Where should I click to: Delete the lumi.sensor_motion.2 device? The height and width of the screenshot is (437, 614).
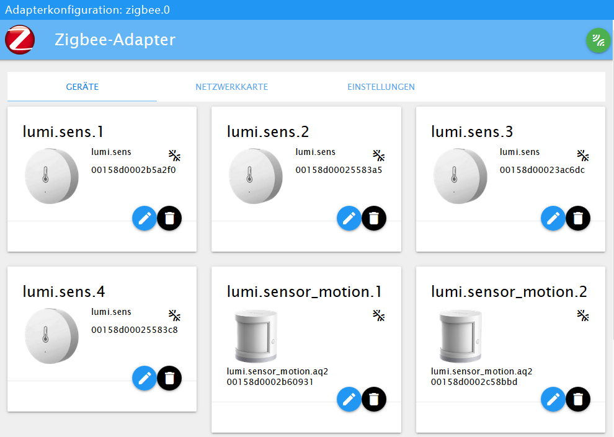click(x=578, y=399)
